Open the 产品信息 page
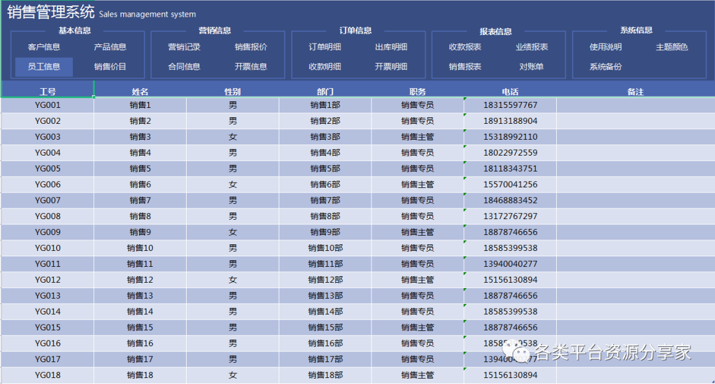This screenshot has height=384, width=715. 110,47
